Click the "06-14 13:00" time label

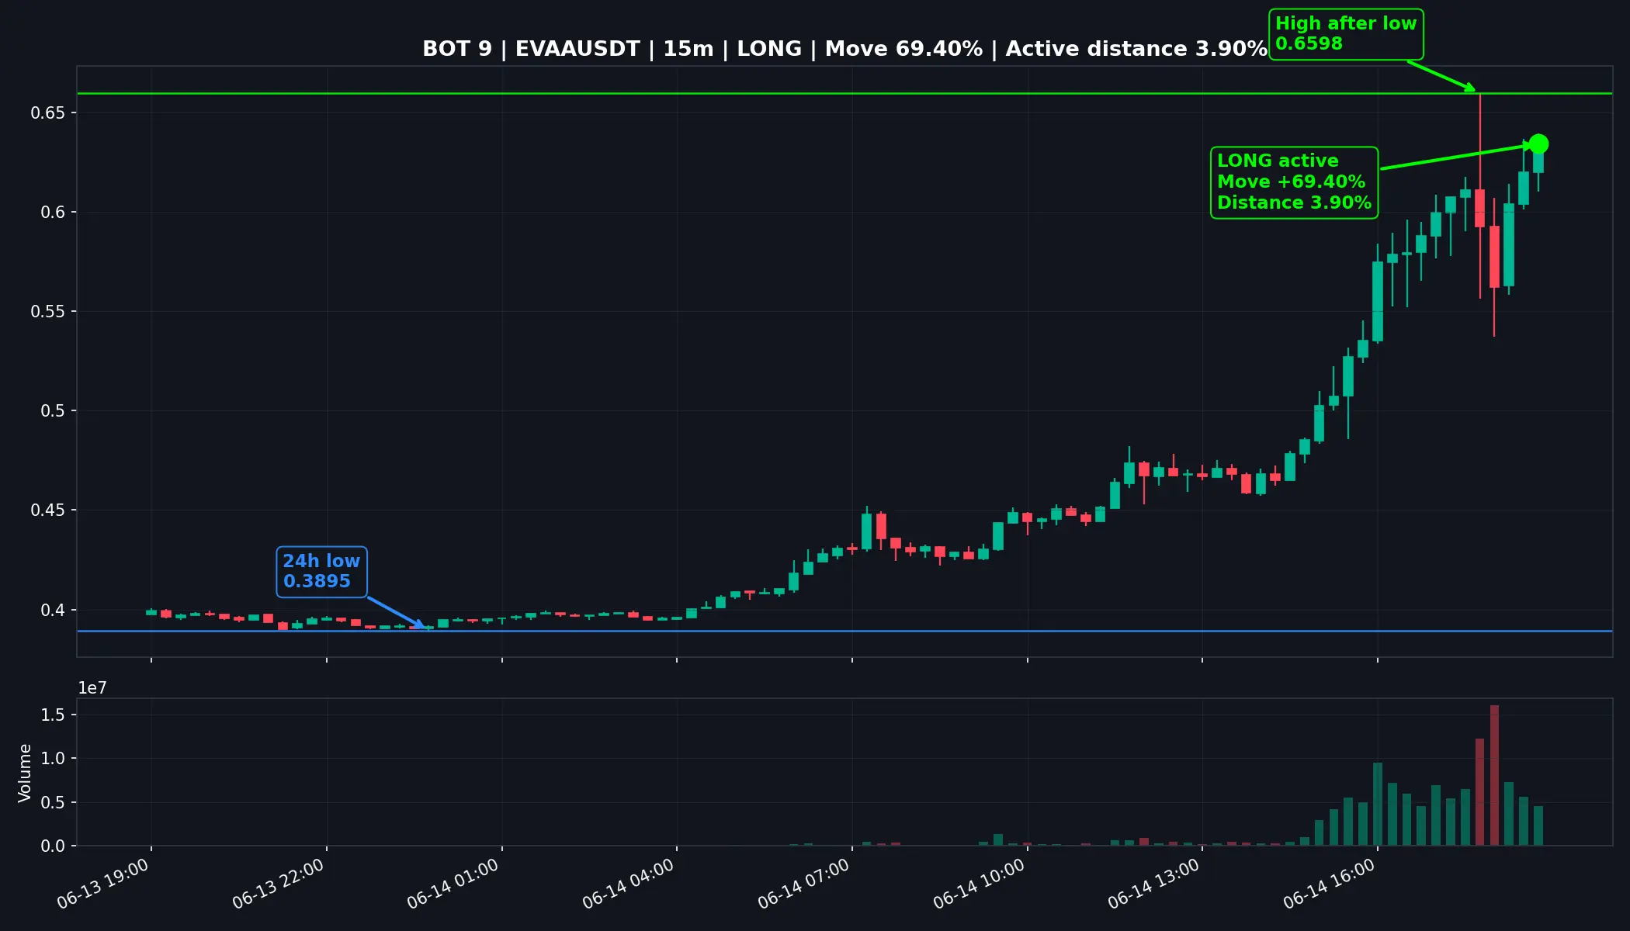point(1154,884)
